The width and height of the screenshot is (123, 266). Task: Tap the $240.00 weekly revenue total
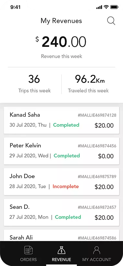tap(61, 42)
